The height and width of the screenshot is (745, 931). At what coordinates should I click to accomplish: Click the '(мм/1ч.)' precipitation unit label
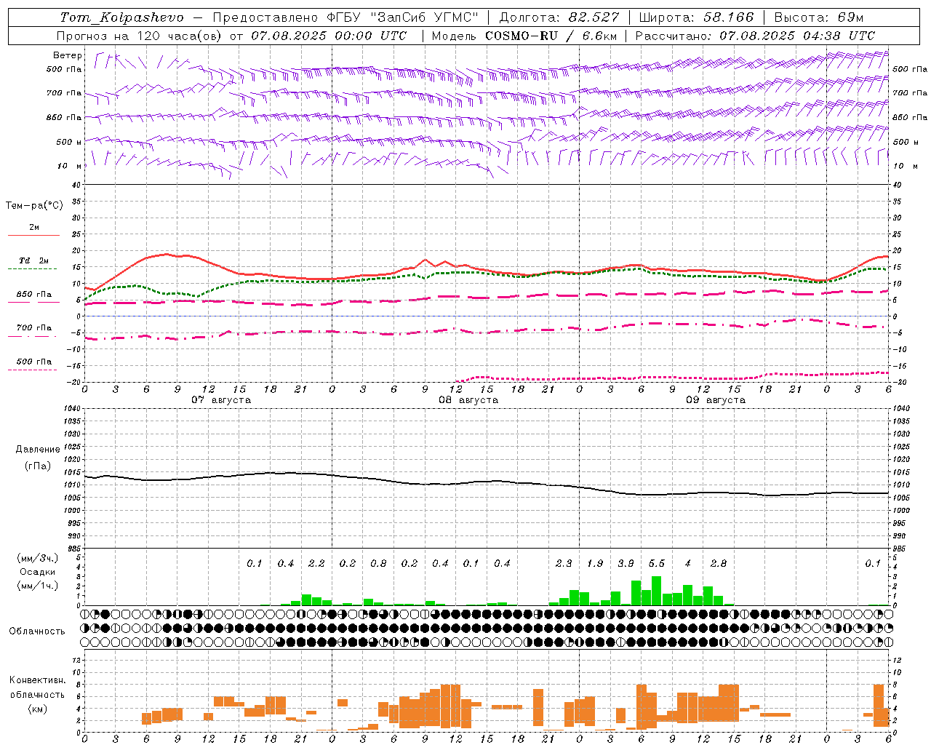click(38, 586)
